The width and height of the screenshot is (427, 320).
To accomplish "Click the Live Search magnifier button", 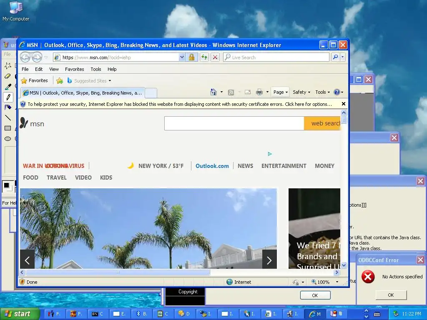I will pos(336,57).
